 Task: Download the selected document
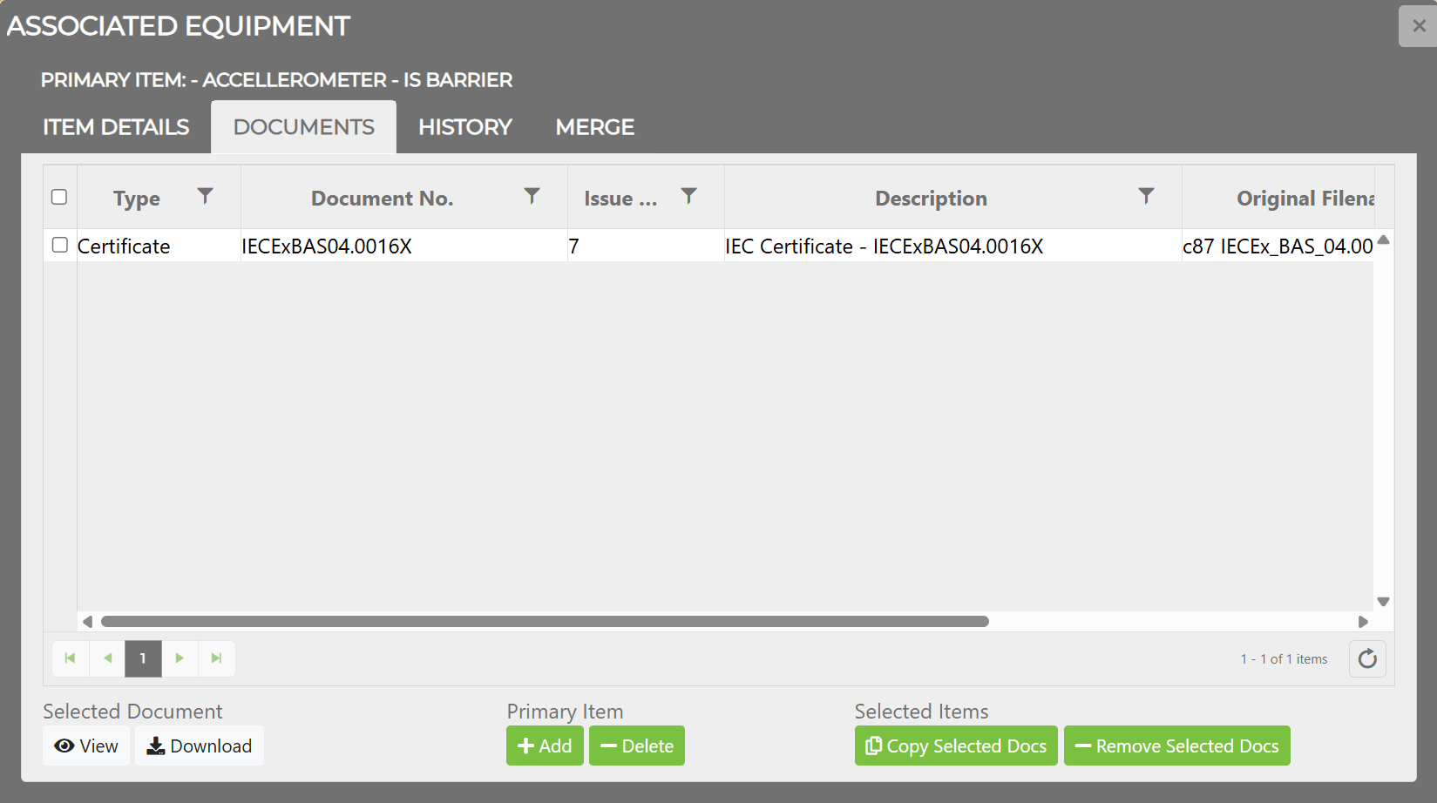point(200,746)
